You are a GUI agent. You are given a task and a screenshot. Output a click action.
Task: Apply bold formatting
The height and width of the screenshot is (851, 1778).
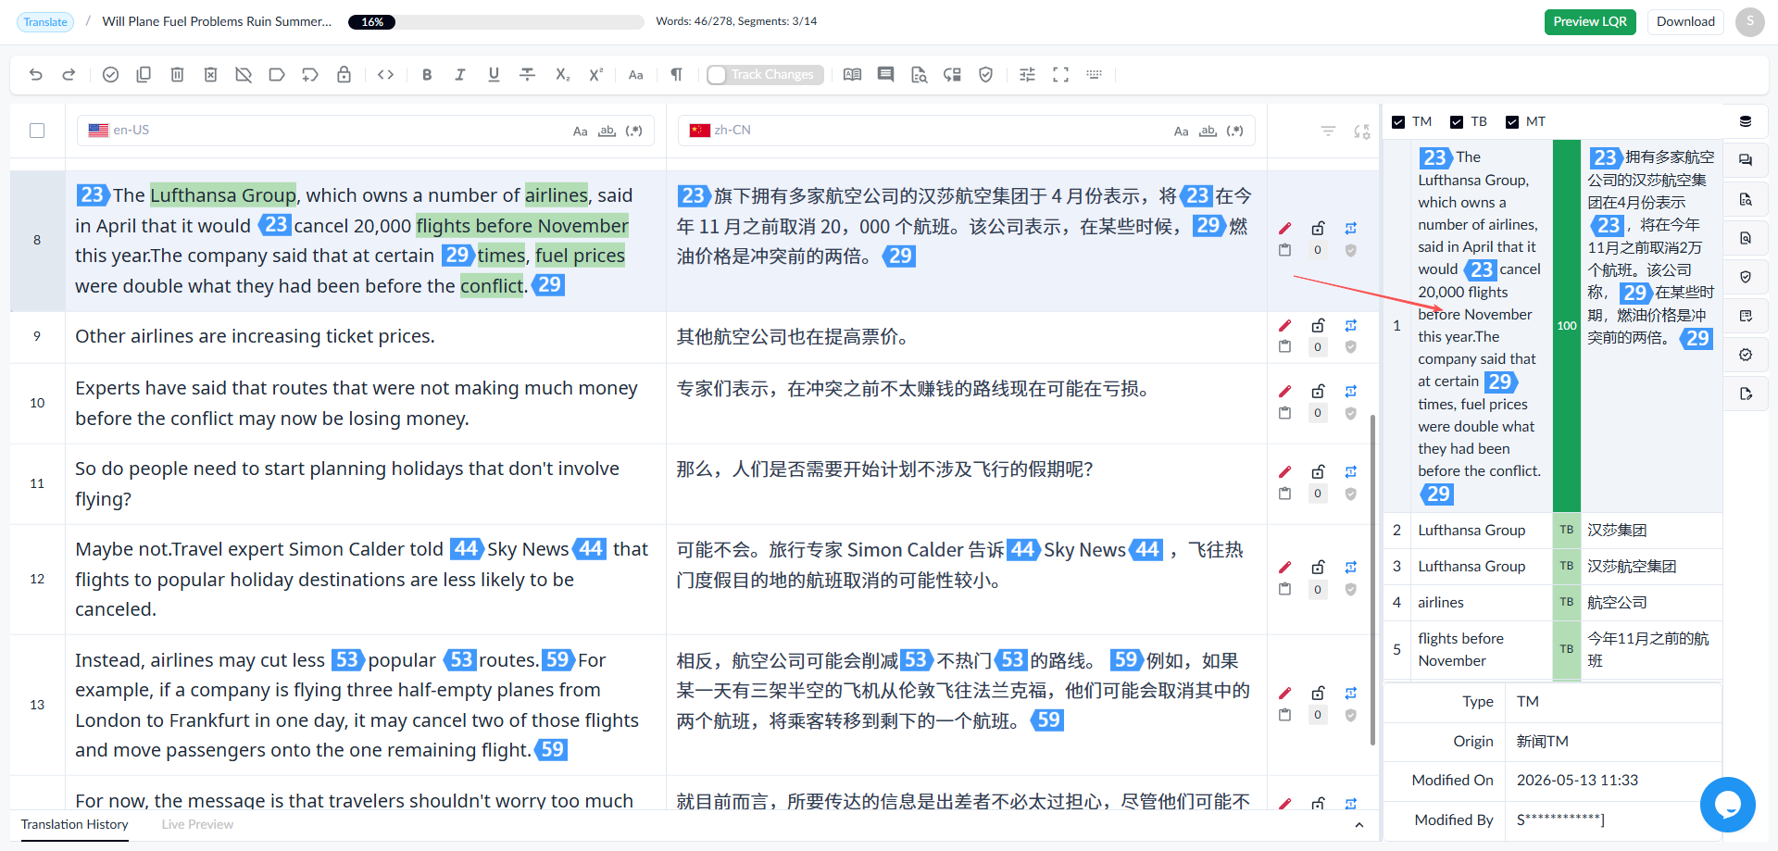tap(427, 75)
